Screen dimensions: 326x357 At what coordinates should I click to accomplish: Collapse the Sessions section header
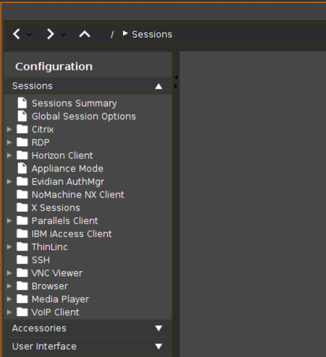click(x=88, y=86)
